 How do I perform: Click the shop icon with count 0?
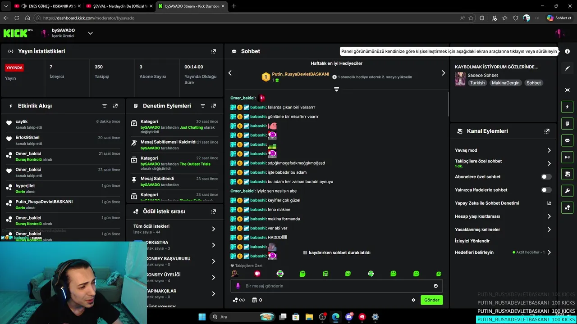tap(257, 300)
